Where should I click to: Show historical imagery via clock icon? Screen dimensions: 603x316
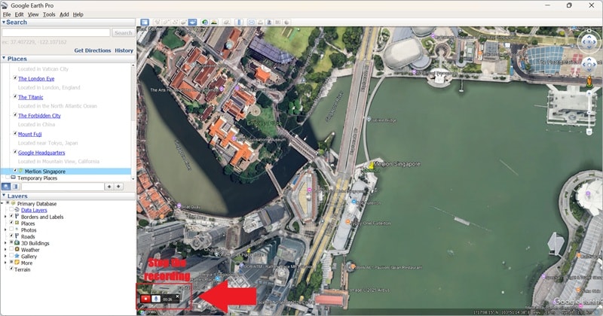(x=205, y=23)
